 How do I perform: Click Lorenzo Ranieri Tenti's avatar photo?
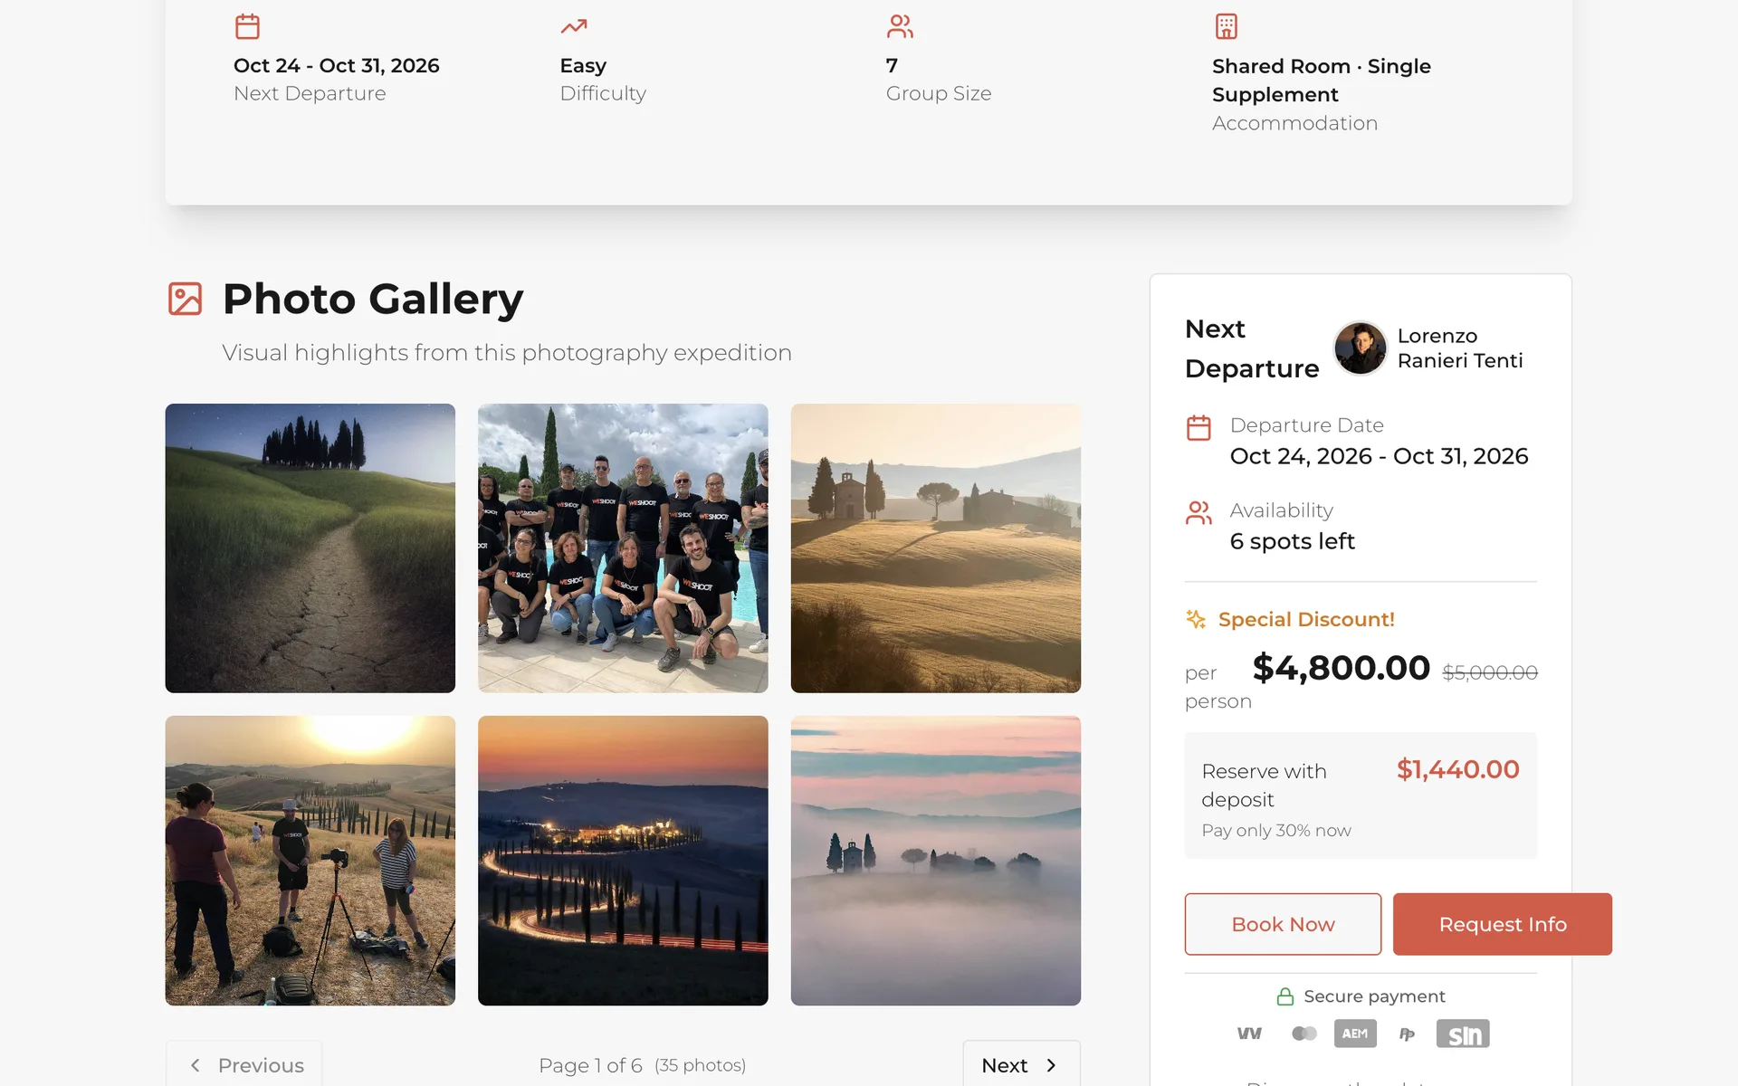[1360, 348]
